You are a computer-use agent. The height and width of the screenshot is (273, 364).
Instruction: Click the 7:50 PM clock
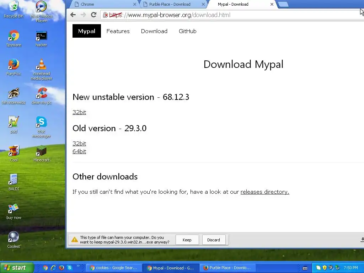pos(351,268)
